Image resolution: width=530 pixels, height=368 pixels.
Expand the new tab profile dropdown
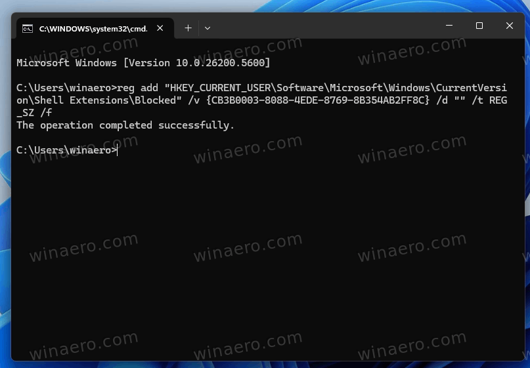click(x=208, y=28)
